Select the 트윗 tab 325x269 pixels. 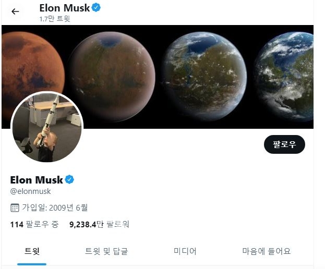coord(32,251)
